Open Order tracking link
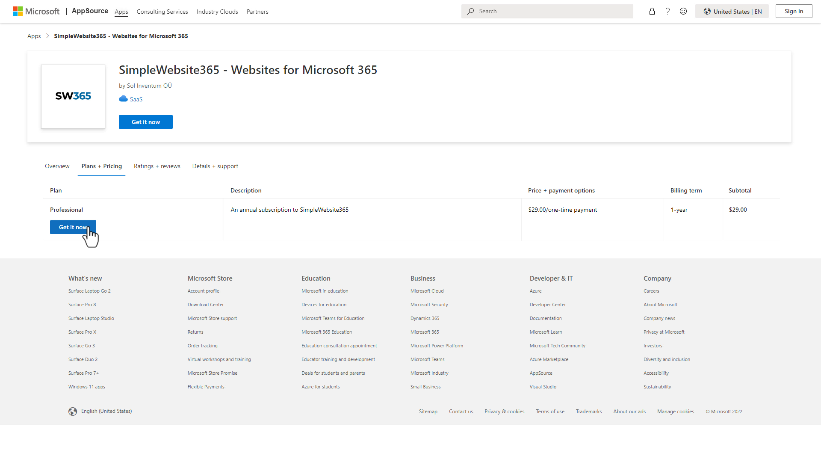 click(203, 346)
